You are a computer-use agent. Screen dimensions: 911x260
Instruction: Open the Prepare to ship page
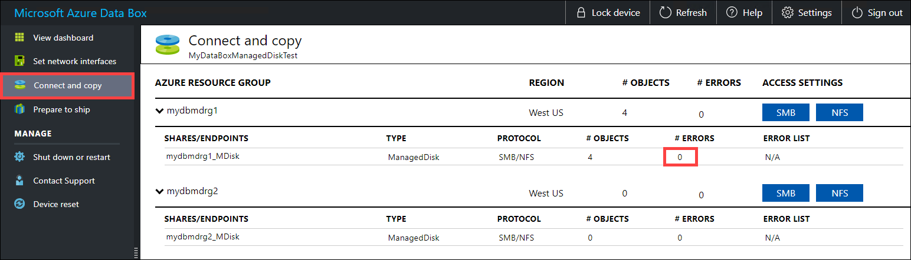click(x=61, y=109)
